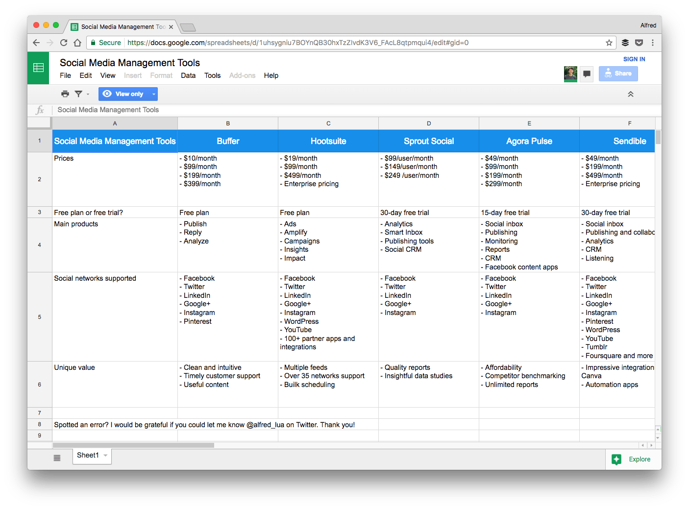Viewport: 689px width, 509px height.
Task: Click the SIGN IN link
Action: pos(634,59)
